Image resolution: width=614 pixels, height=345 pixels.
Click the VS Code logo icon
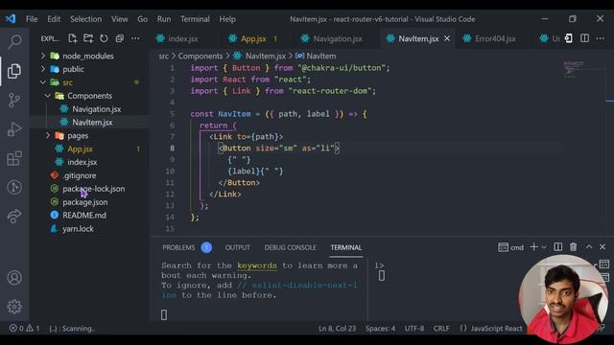(x=11, y=19)
